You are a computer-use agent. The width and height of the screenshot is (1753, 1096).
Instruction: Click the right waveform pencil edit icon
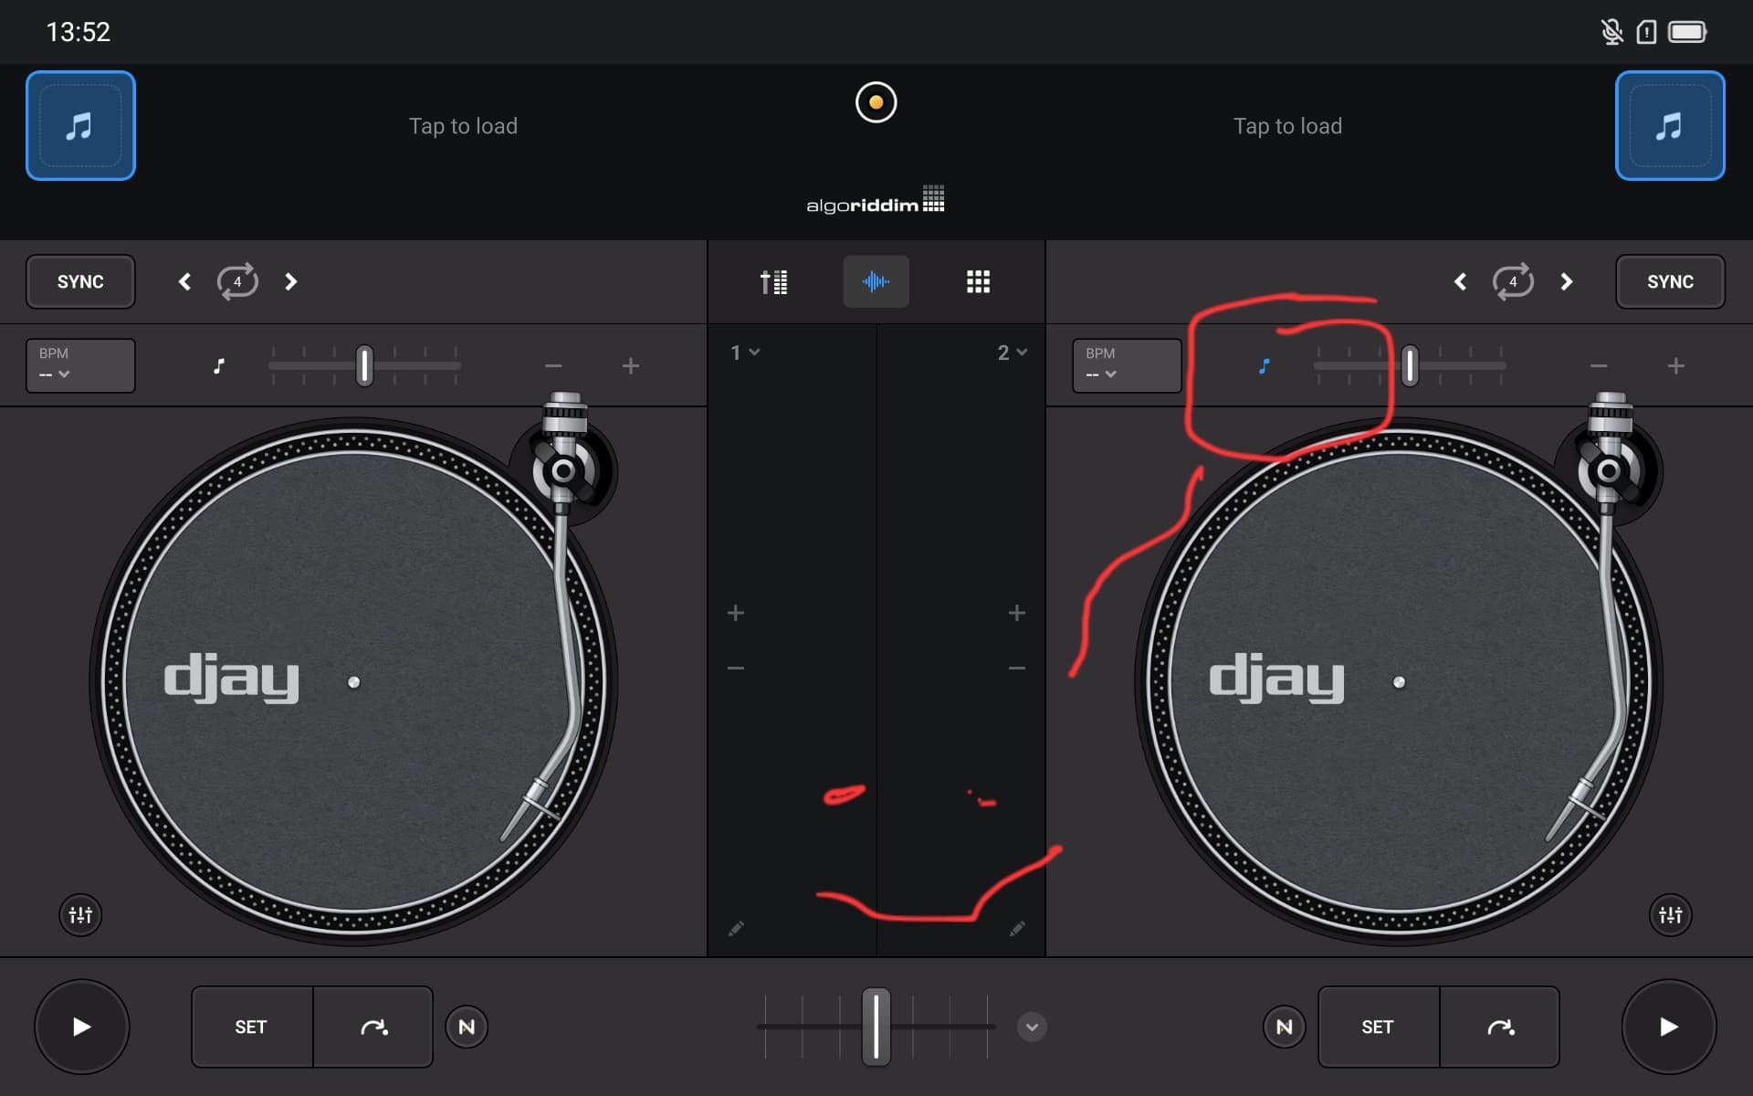tap(1017, 929)
